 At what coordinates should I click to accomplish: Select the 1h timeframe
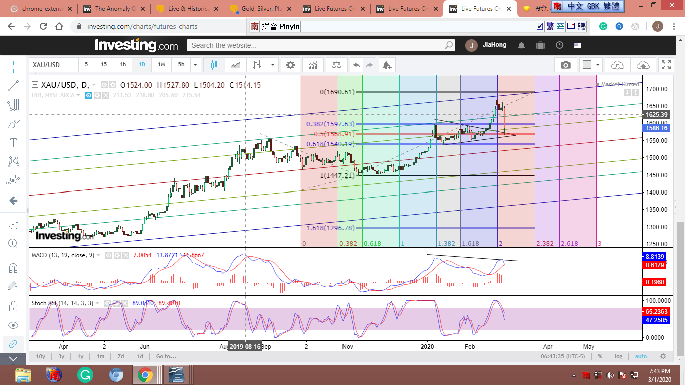[122, 65]
